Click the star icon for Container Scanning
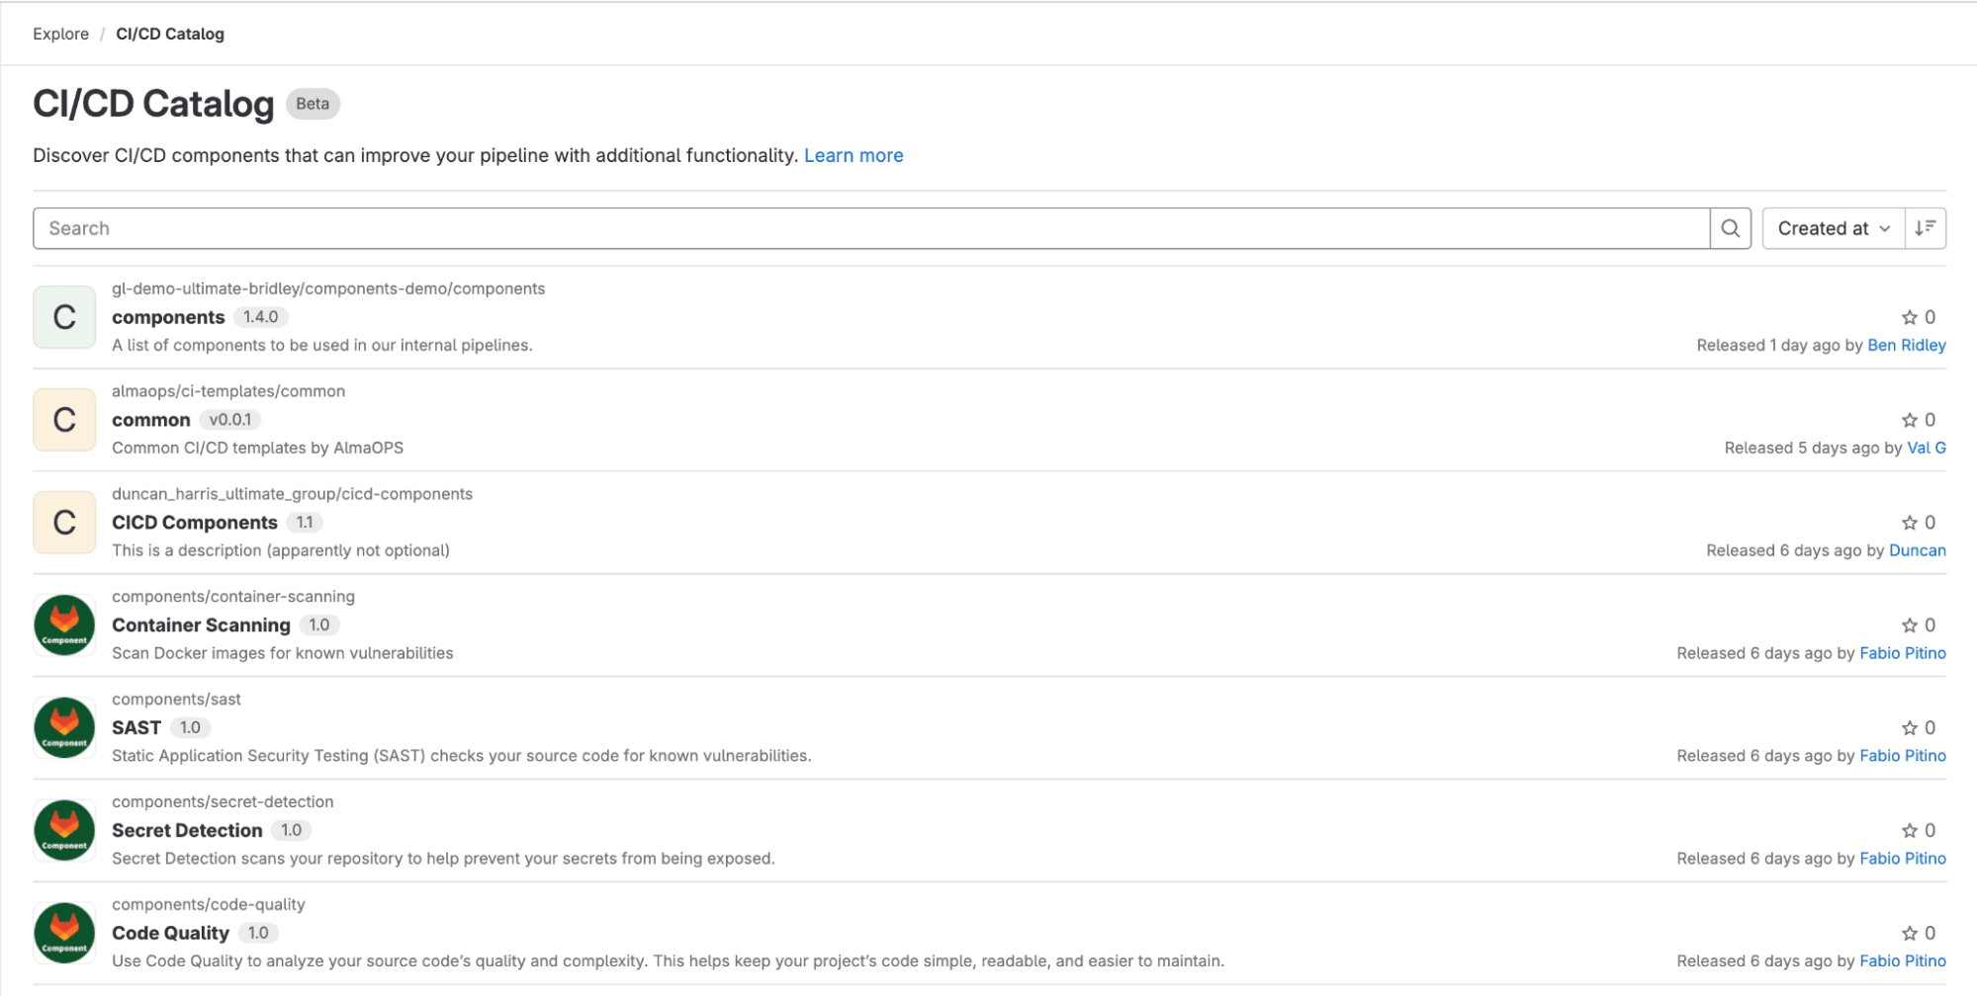This screenshot has width=1977, height=997. pyautogui.click(x=1909, y=625)
